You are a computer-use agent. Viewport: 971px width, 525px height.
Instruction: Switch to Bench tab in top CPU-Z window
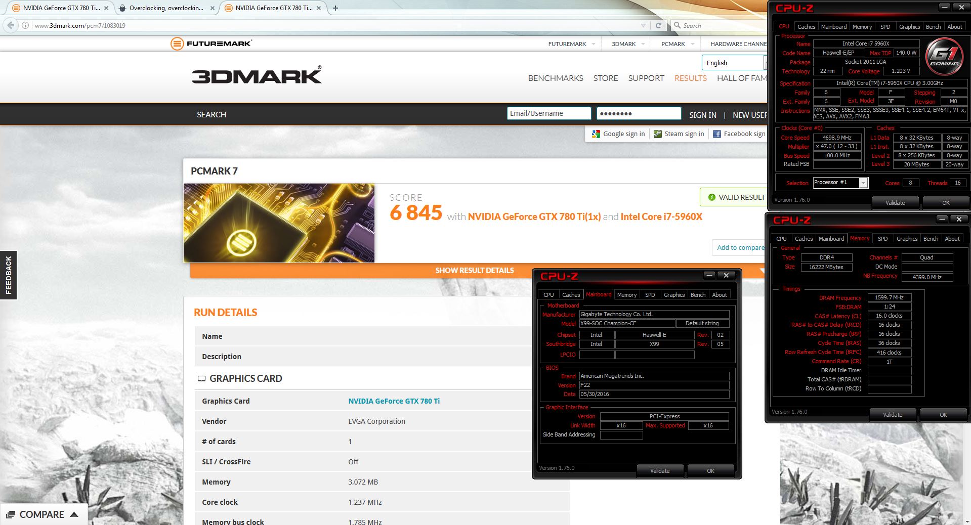(933, 27)
